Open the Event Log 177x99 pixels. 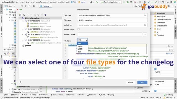click(168, 95)
